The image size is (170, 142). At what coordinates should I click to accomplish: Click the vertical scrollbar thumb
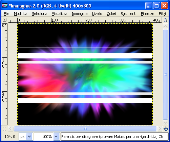165,74
